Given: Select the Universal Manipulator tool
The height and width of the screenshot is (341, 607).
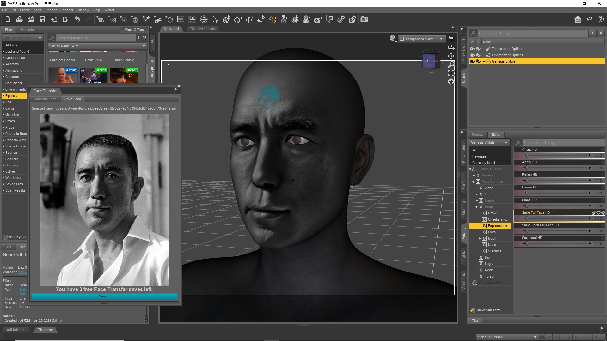Looking at the screenshot, I should tap(226, 19).
